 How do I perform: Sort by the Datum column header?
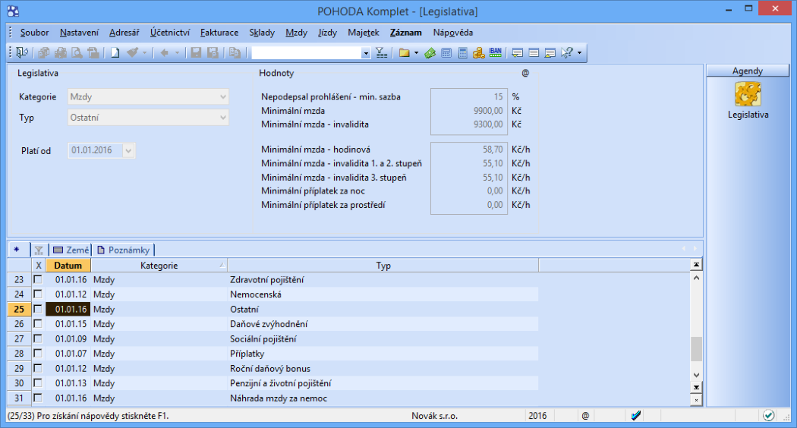68,266
